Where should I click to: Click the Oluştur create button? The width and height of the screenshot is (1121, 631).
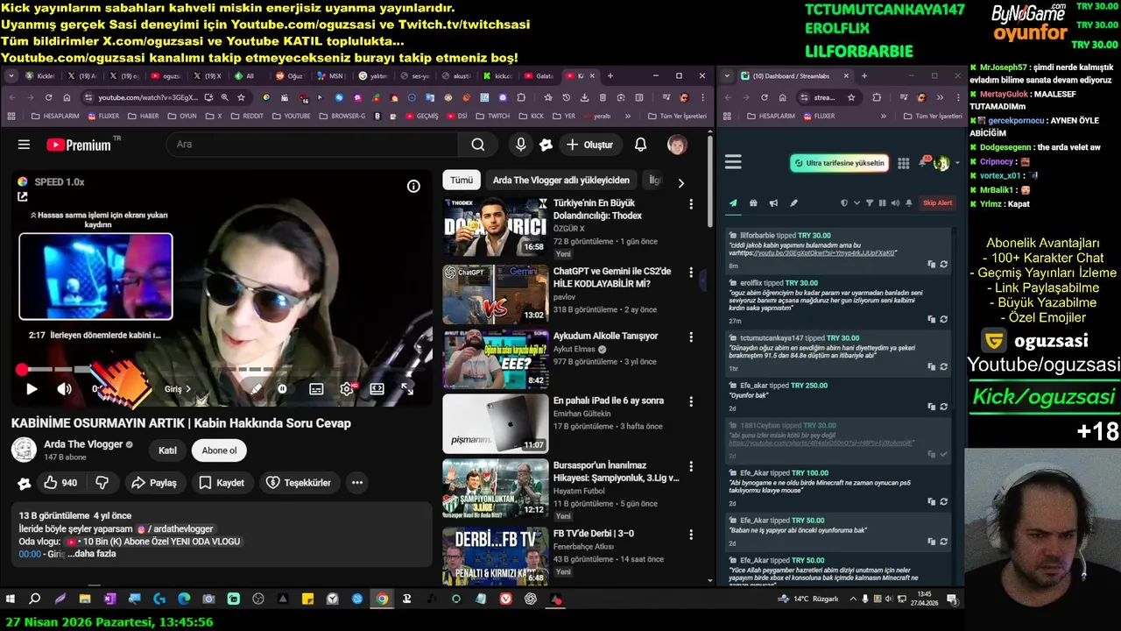pos(589,145)
